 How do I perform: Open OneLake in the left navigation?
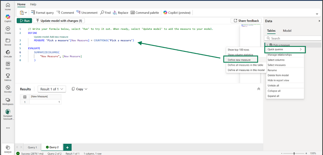8,52
